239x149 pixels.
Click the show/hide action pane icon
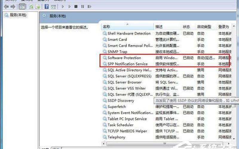coord(53,7)
